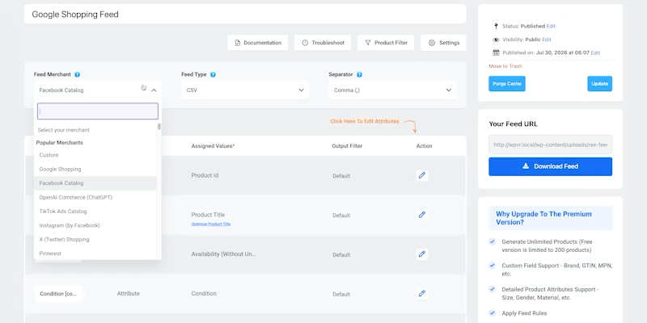Click the Update button
The width and height of the screenshot is (647, 323).
click(x=599, y=84)
